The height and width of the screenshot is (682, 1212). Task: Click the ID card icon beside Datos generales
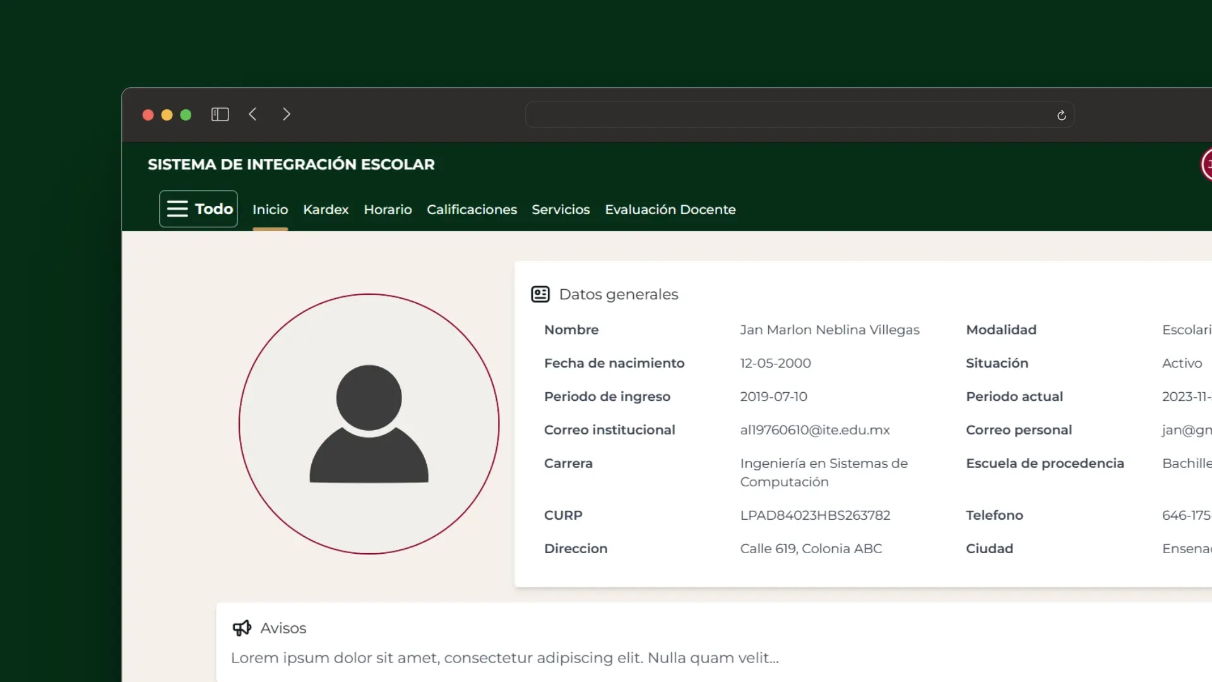tap(540, 294)
